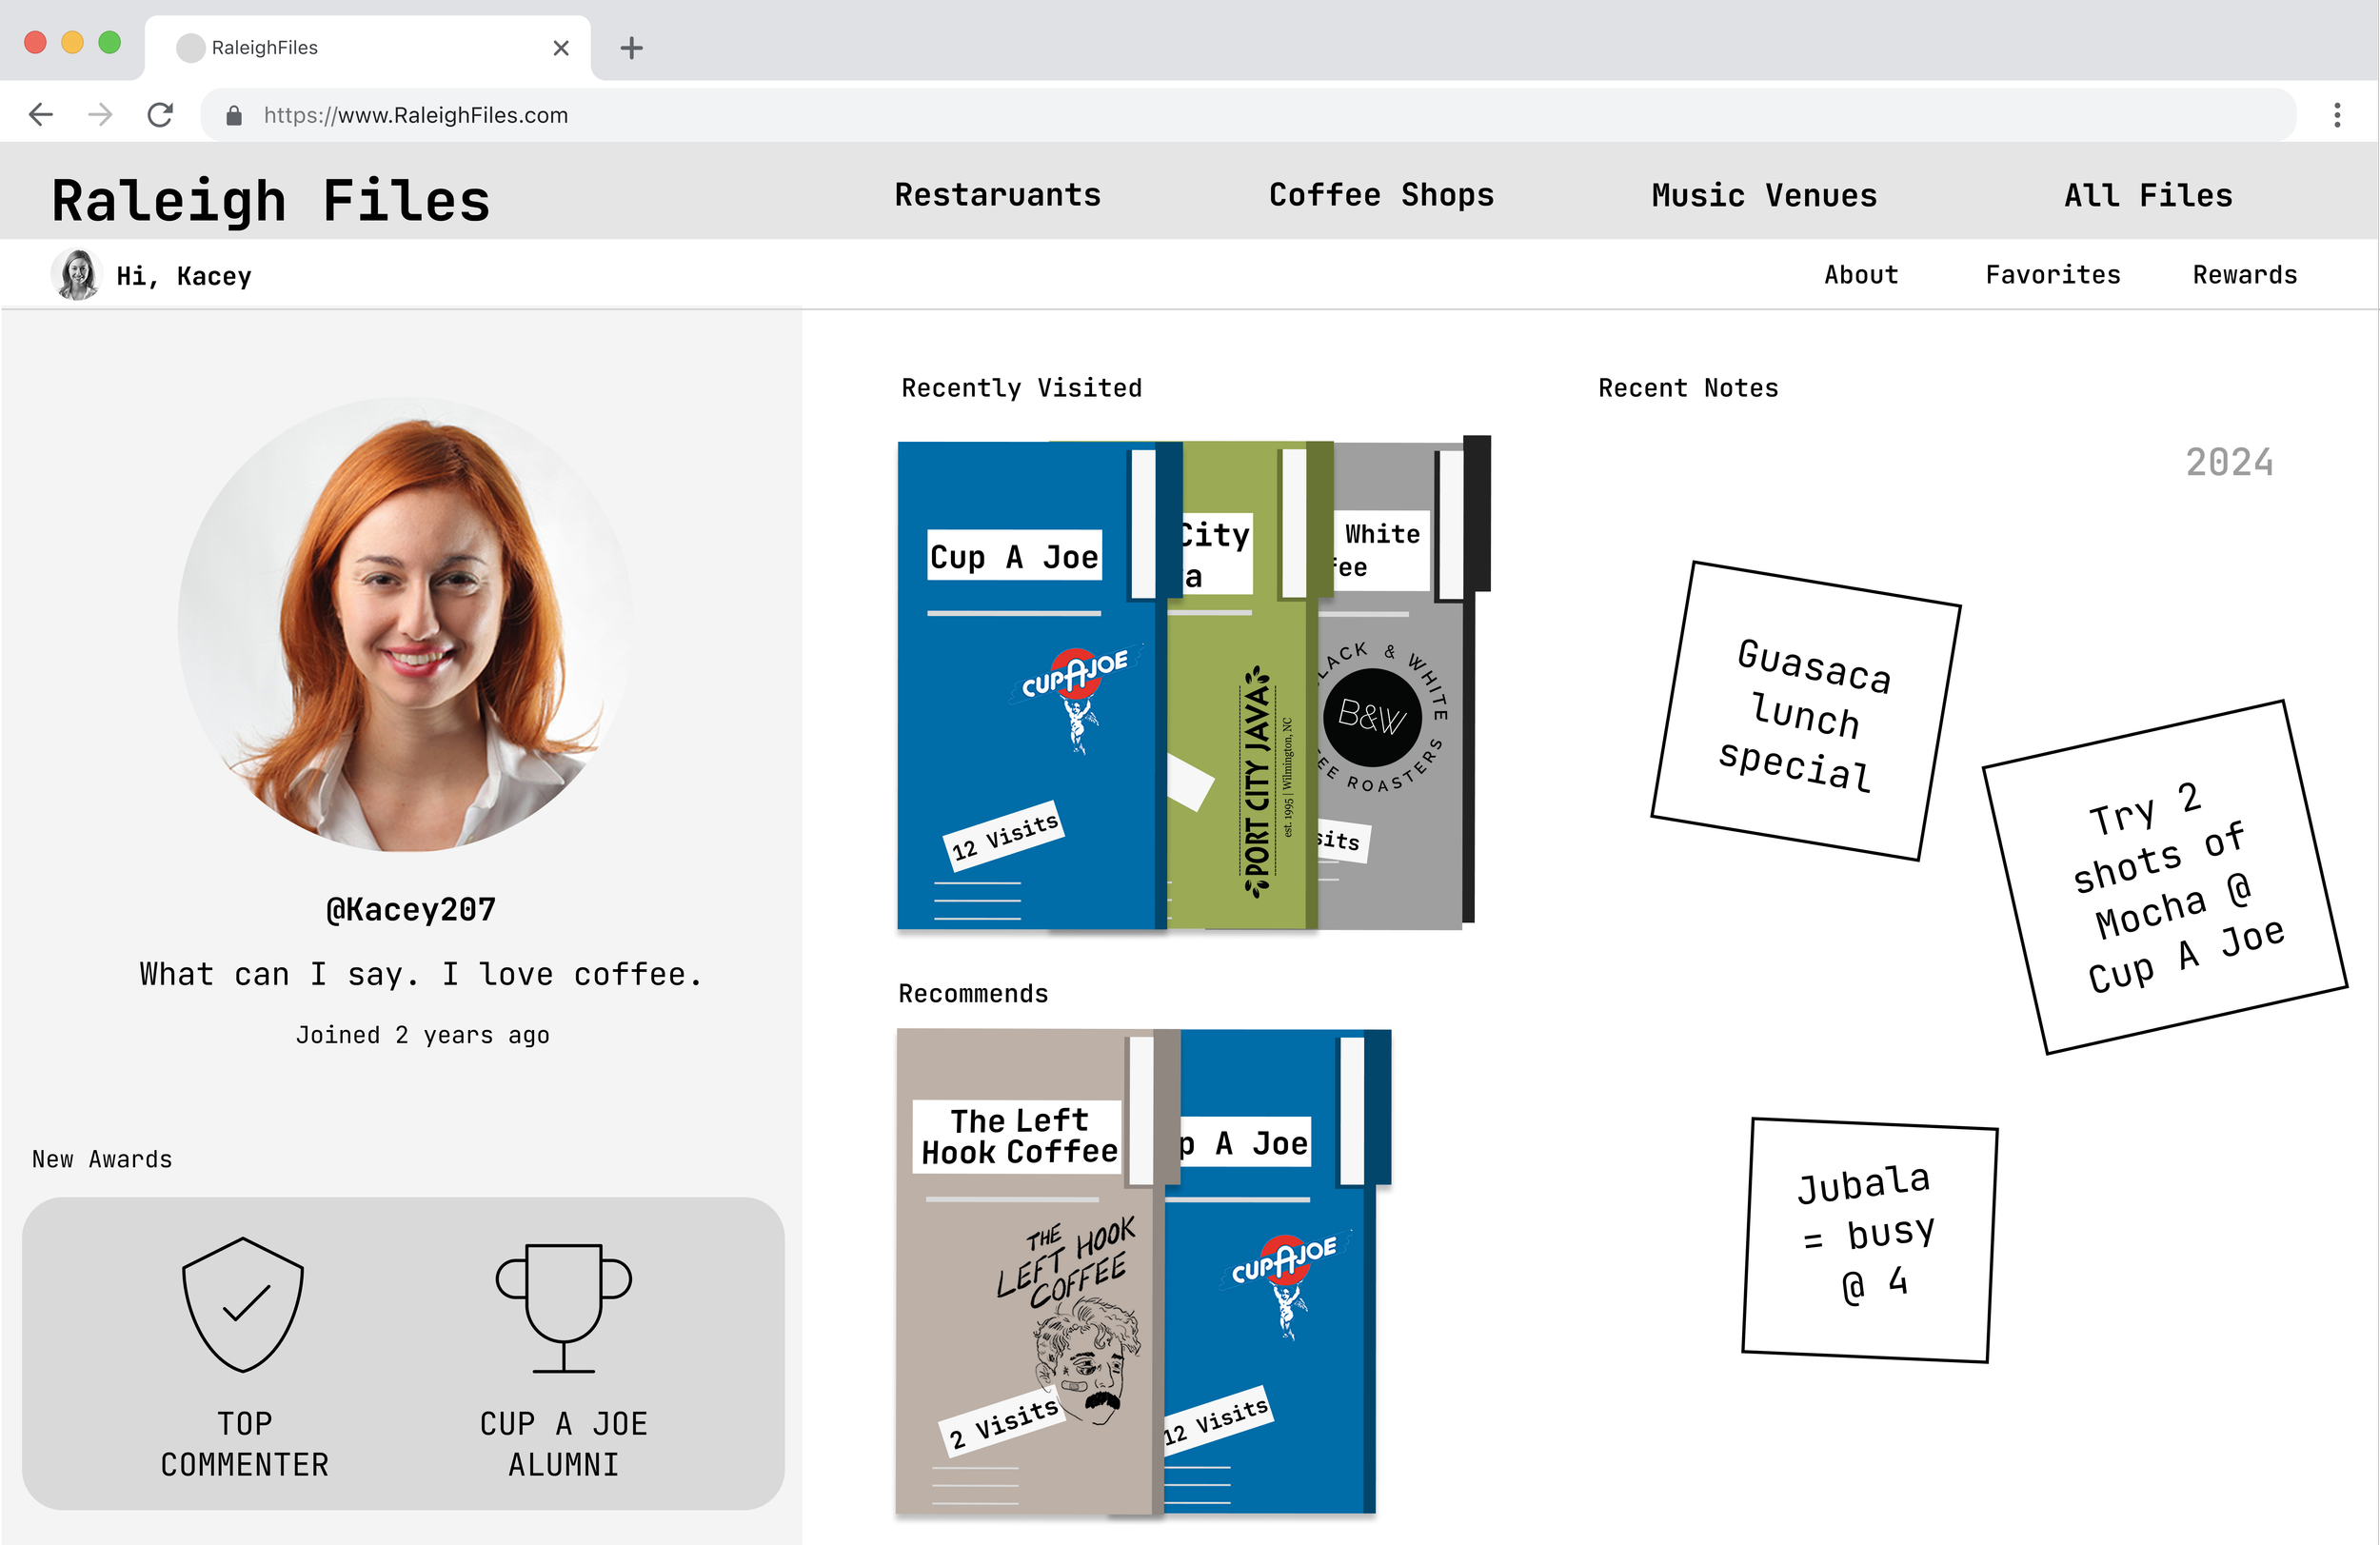Reload the page with refresh icon

[160, 115]
